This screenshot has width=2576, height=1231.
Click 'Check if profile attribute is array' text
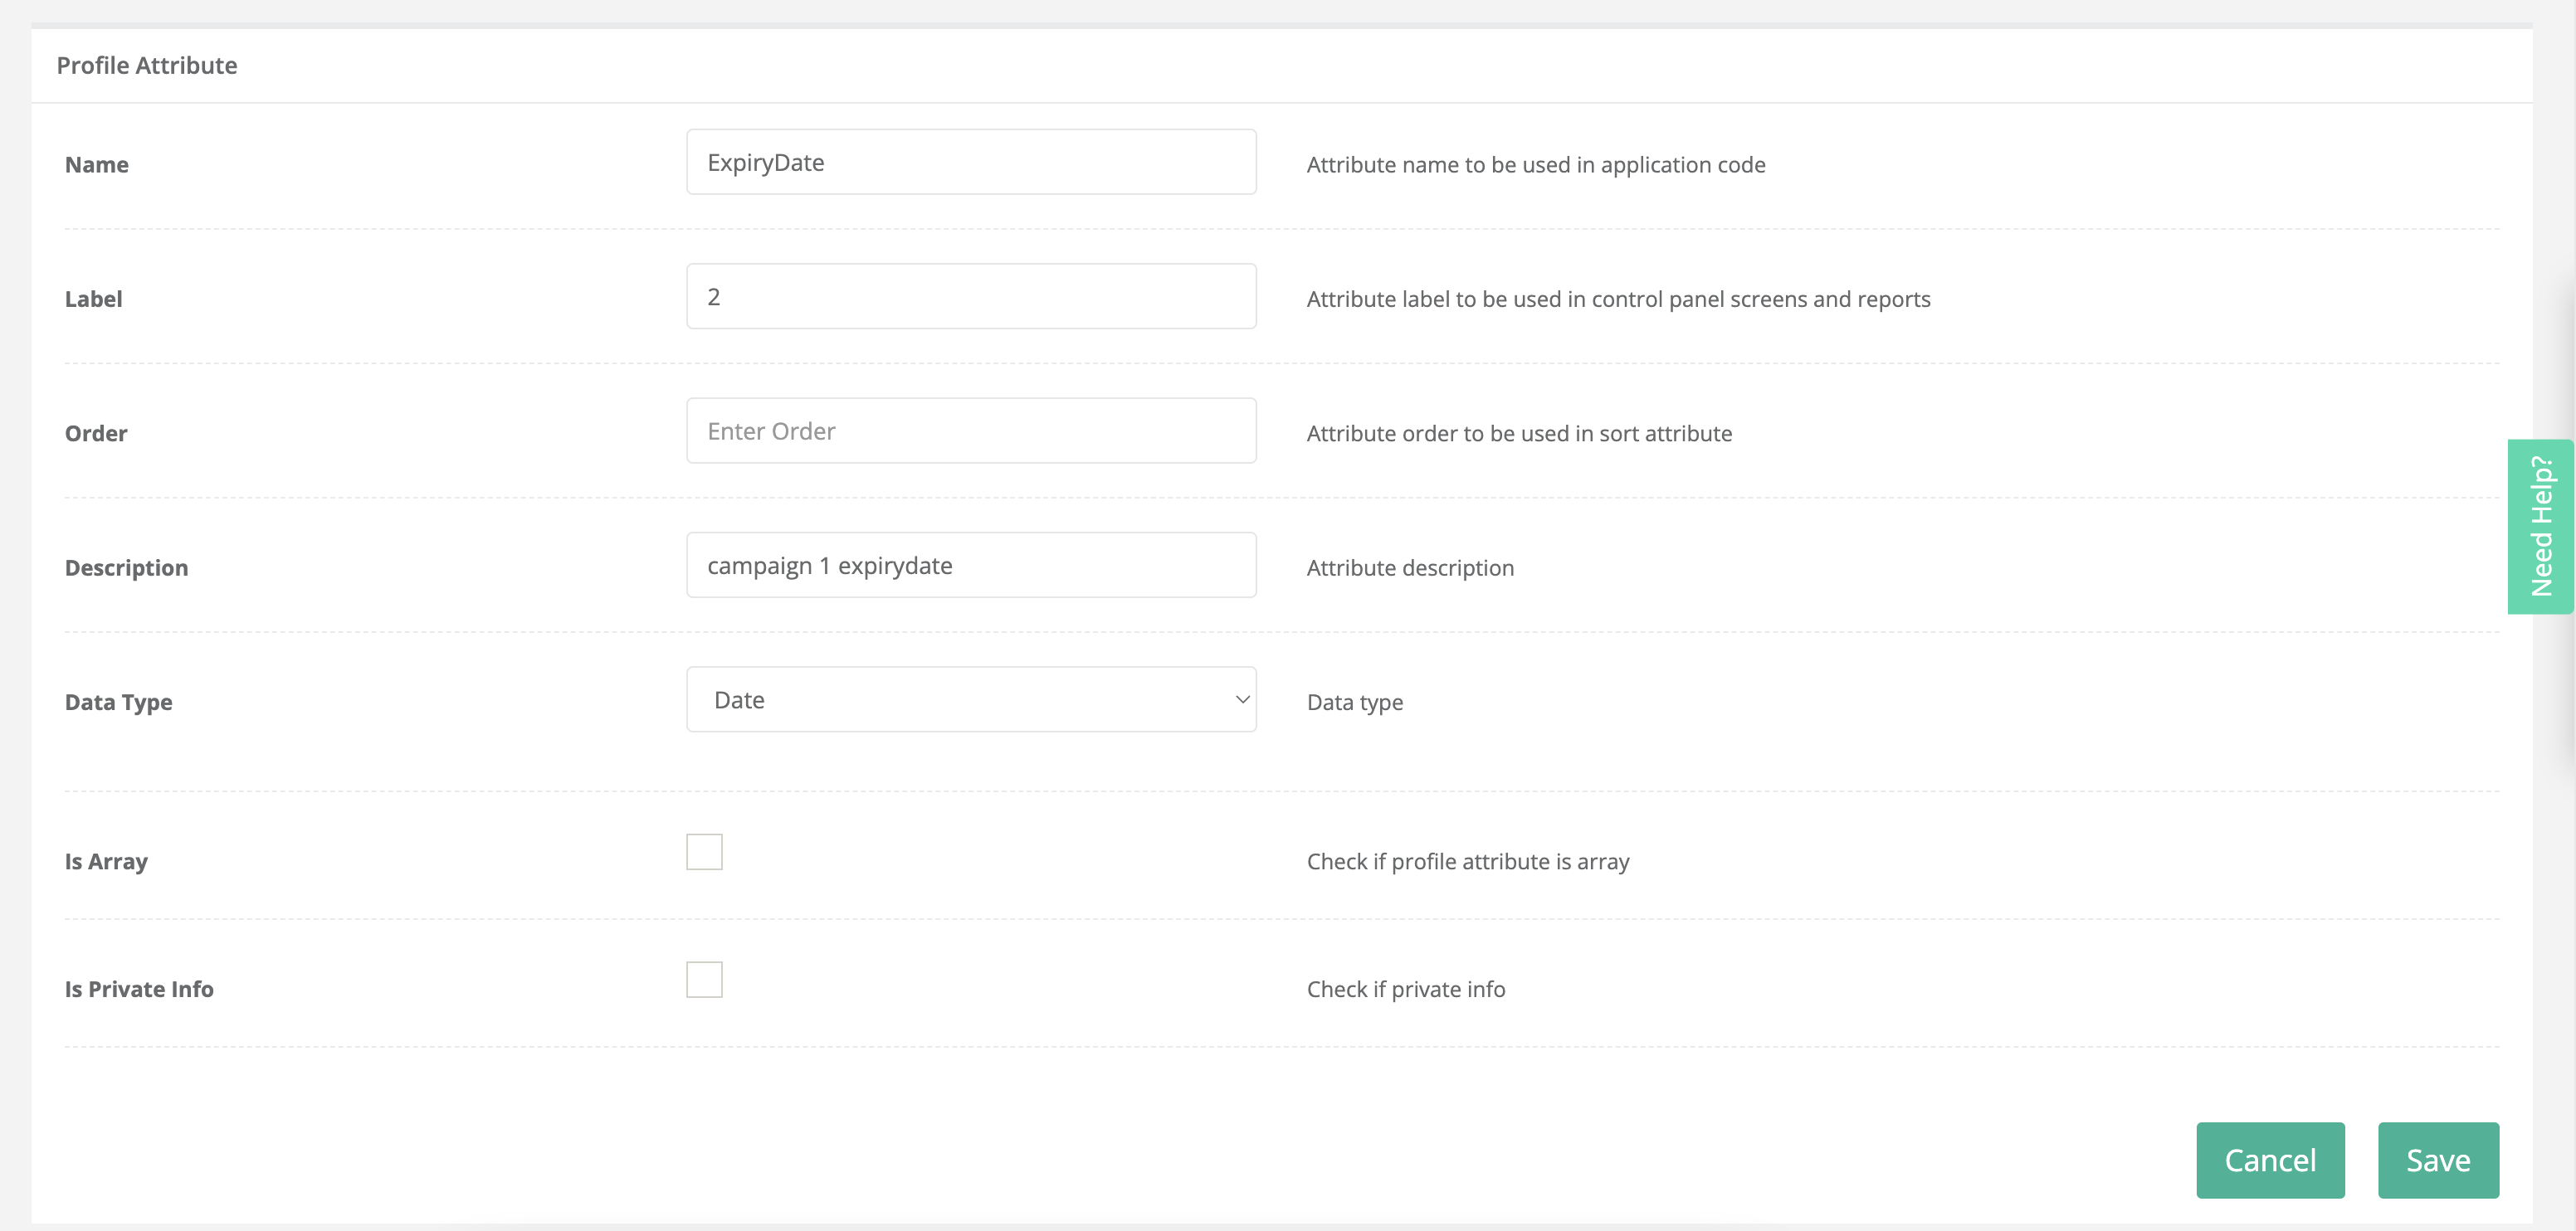1468,861
